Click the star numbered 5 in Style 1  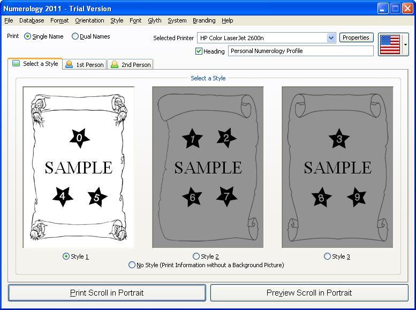97,198
